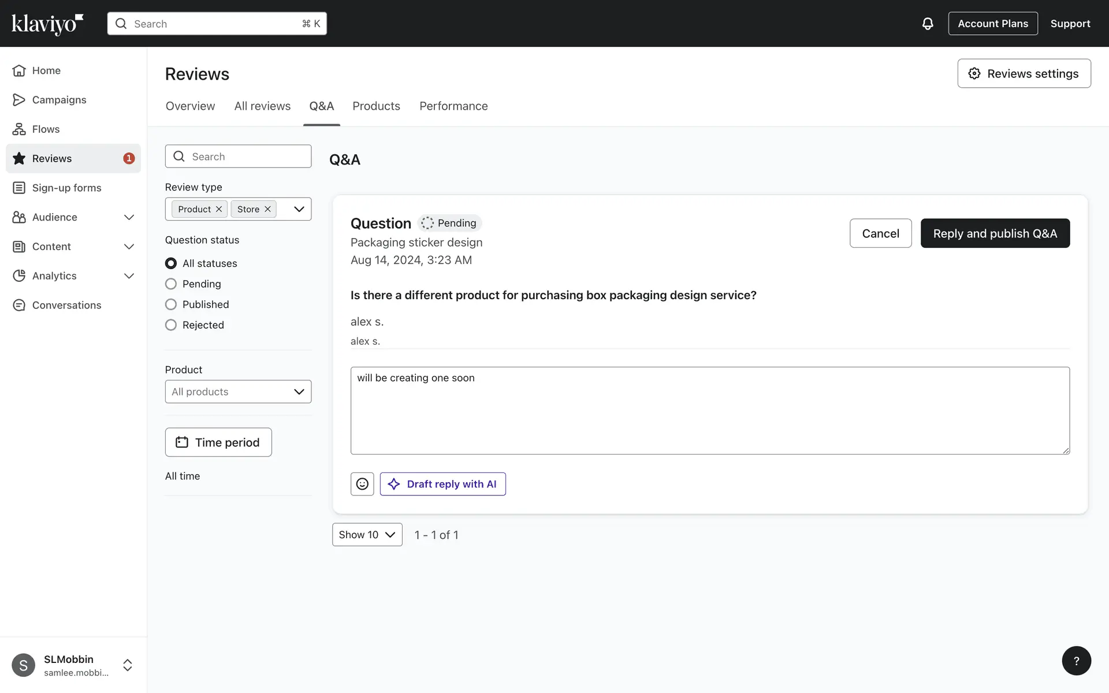The height and width of the screenshot is (693, 1109).
Task: Remove the Store filter chip
Action: coord(267,209)
